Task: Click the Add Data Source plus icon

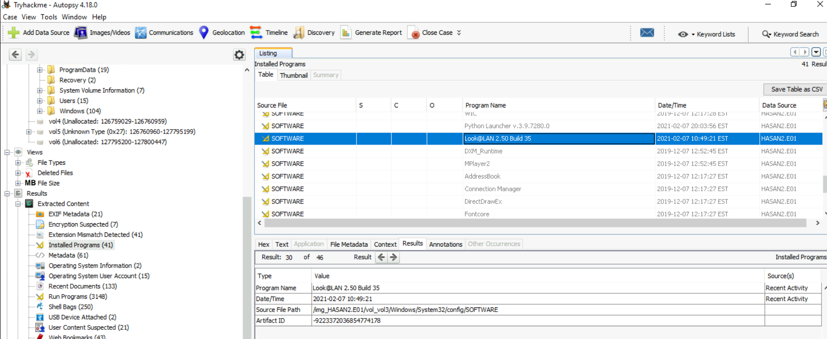Action: click(14, 32)
